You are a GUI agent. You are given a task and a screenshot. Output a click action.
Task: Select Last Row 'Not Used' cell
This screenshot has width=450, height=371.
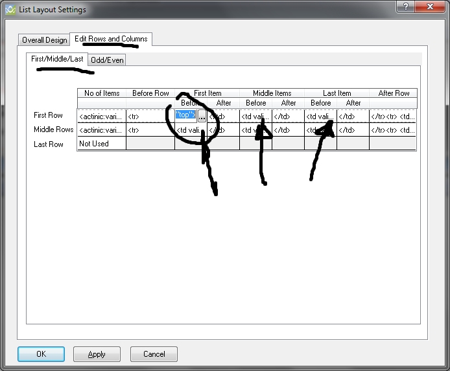coord(101,144)
